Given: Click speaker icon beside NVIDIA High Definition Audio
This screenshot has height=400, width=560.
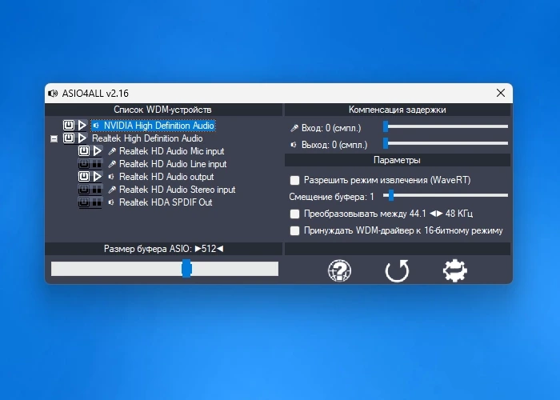Looking at the screenshot, I should (96, 126).
